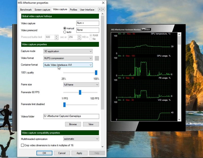The height and width of the screenshot is (158, 203).
Task: Switch to the Benchmark tab
Action: [26, 10]
